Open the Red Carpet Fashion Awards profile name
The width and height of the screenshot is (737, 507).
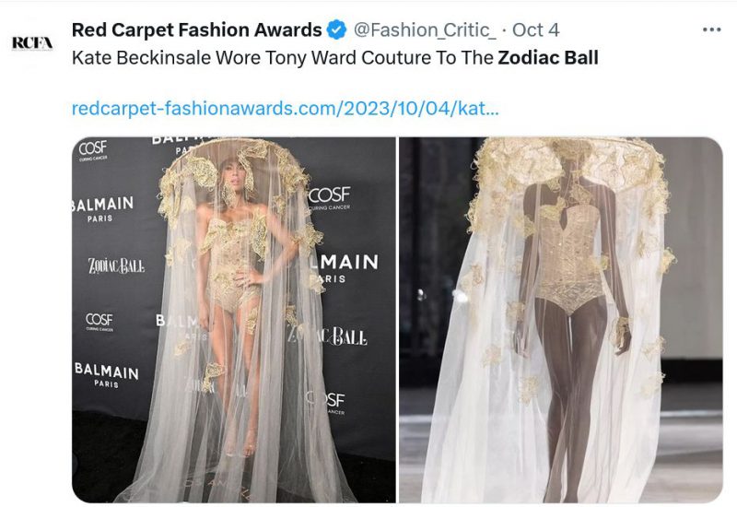[x=196, y=30]
